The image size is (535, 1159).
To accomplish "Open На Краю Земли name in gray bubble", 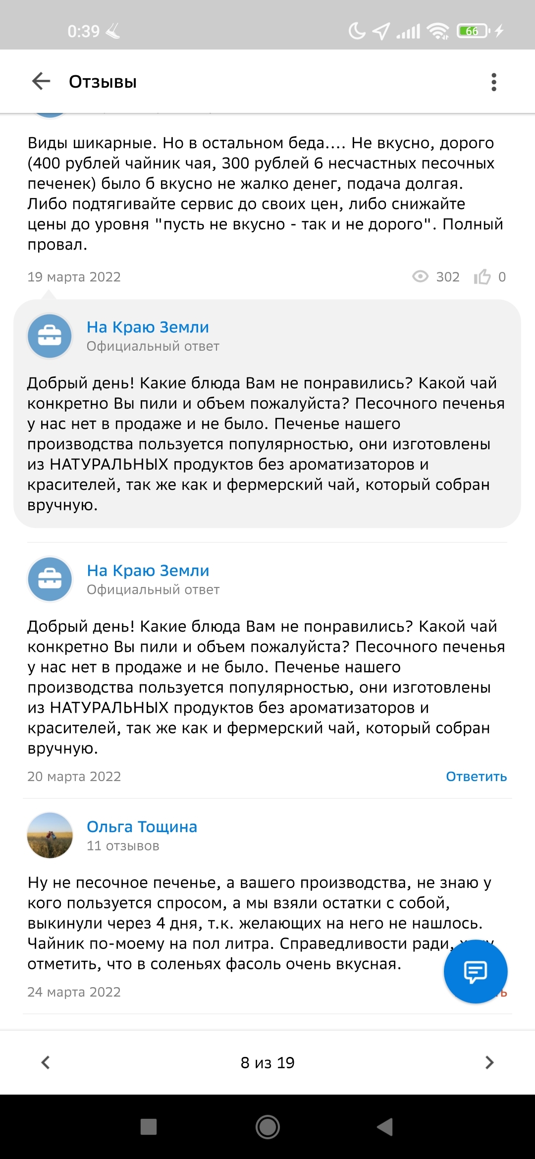I will pyautogui.click(x=148, y=327).
